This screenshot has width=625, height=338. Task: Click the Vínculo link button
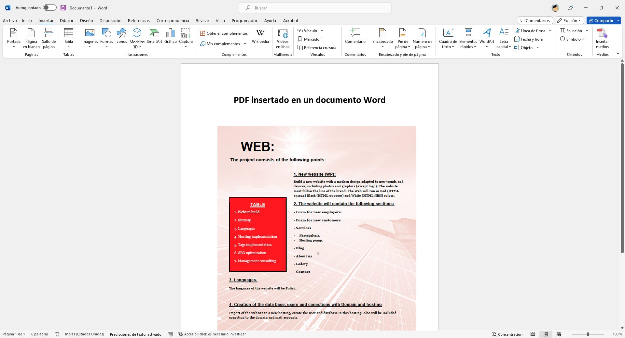point(307,31)
